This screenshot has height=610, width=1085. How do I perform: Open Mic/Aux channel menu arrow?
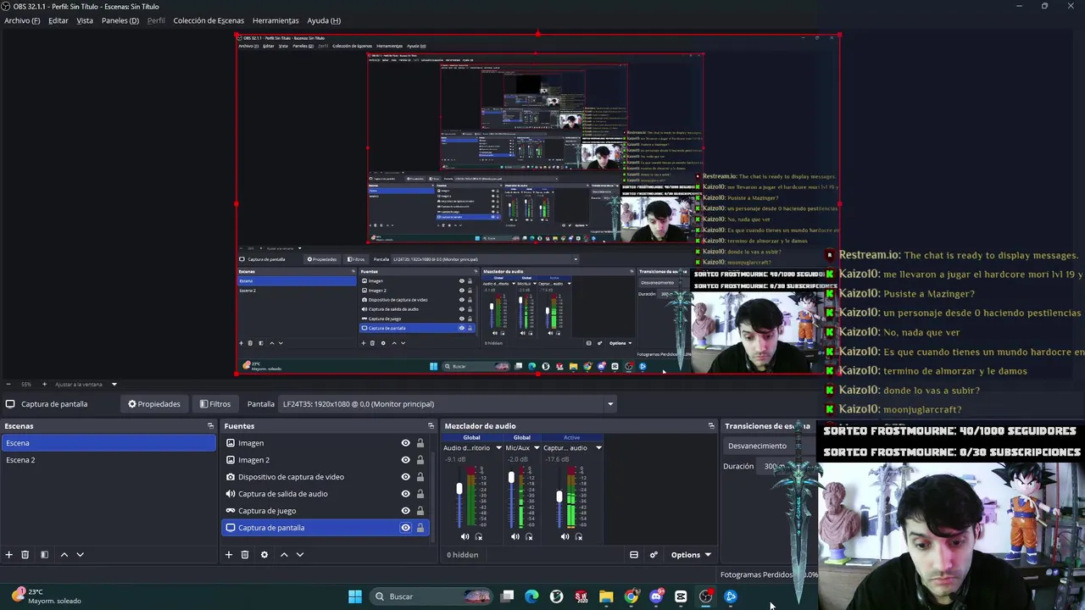pyautogui.click(x=536, y=448)
